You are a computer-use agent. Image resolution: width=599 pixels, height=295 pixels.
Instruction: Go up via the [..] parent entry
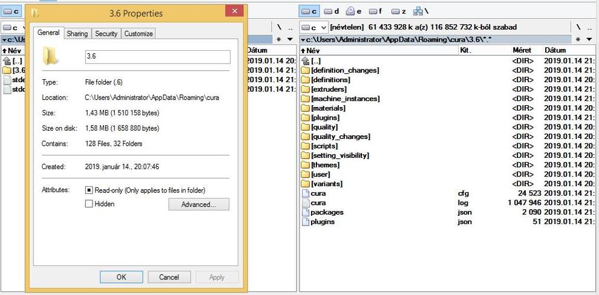pos(315,61)
